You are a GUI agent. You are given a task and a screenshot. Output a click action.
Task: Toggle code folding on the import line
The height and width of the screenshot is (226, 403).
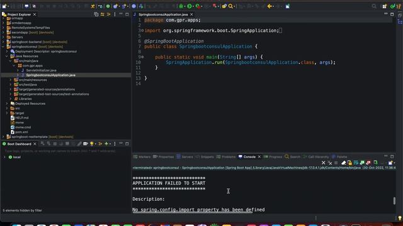click(x=142, y=31)
